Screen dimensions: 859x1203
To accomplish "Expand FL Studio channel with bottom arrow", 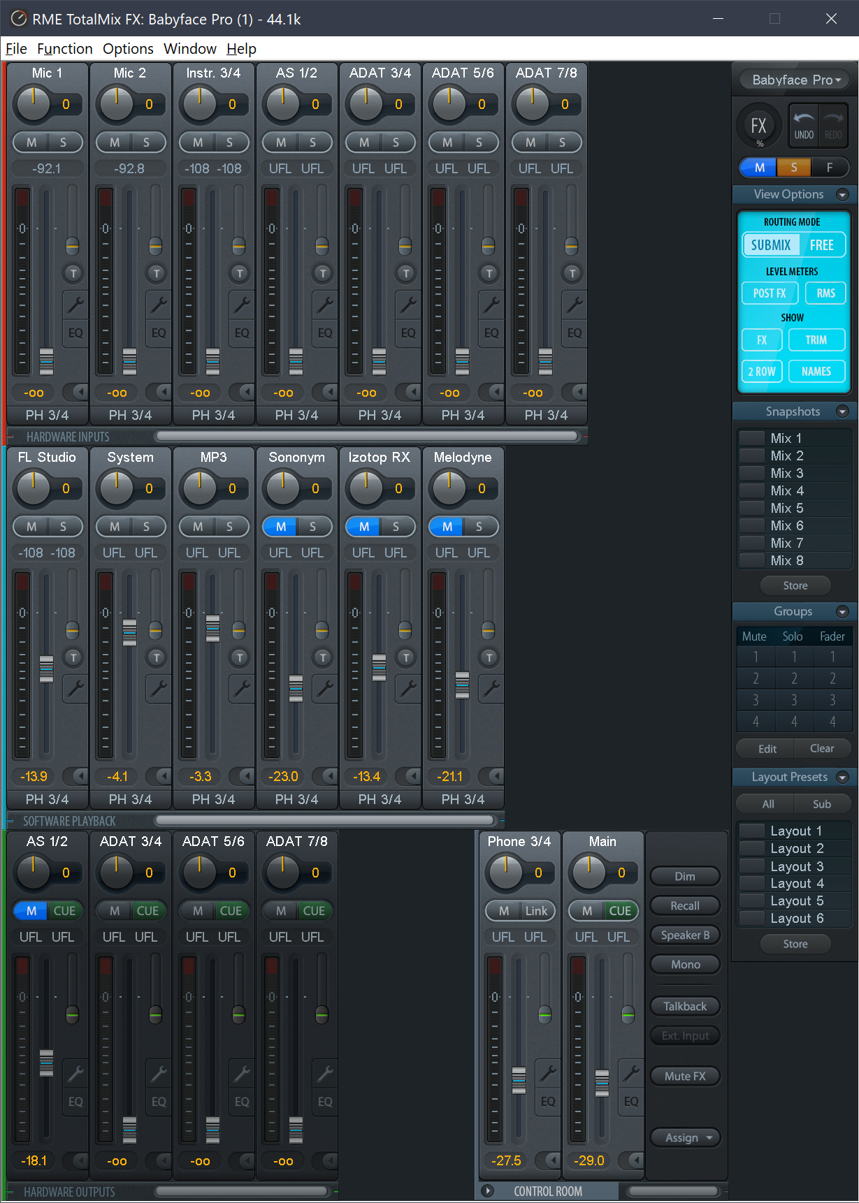I will click(75, 776).
